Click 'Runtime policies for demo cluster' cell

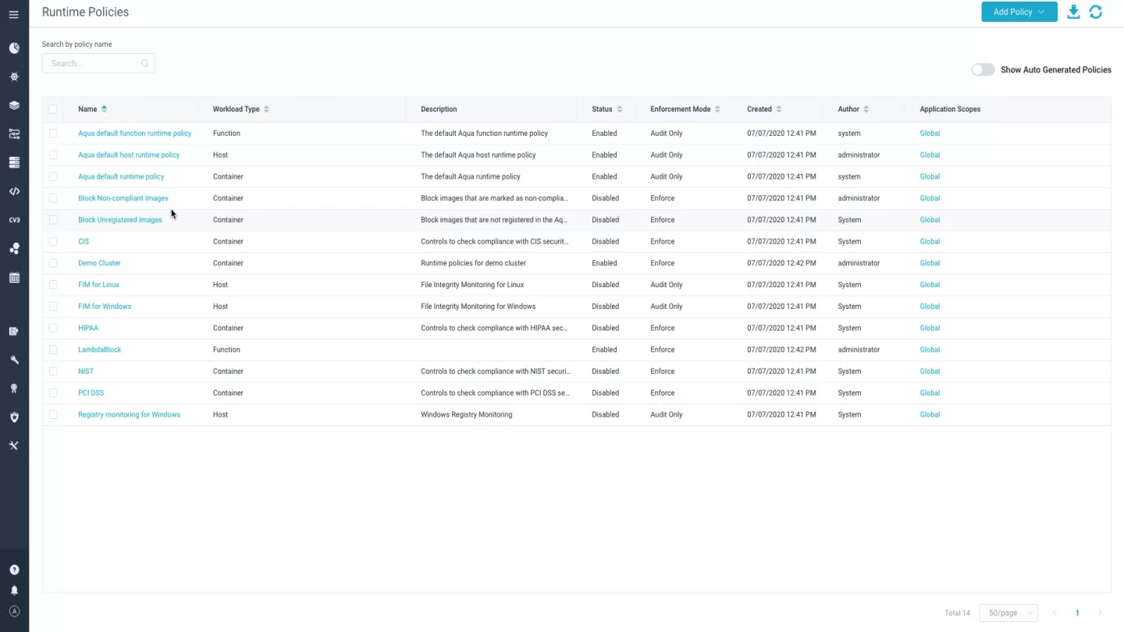474,263
